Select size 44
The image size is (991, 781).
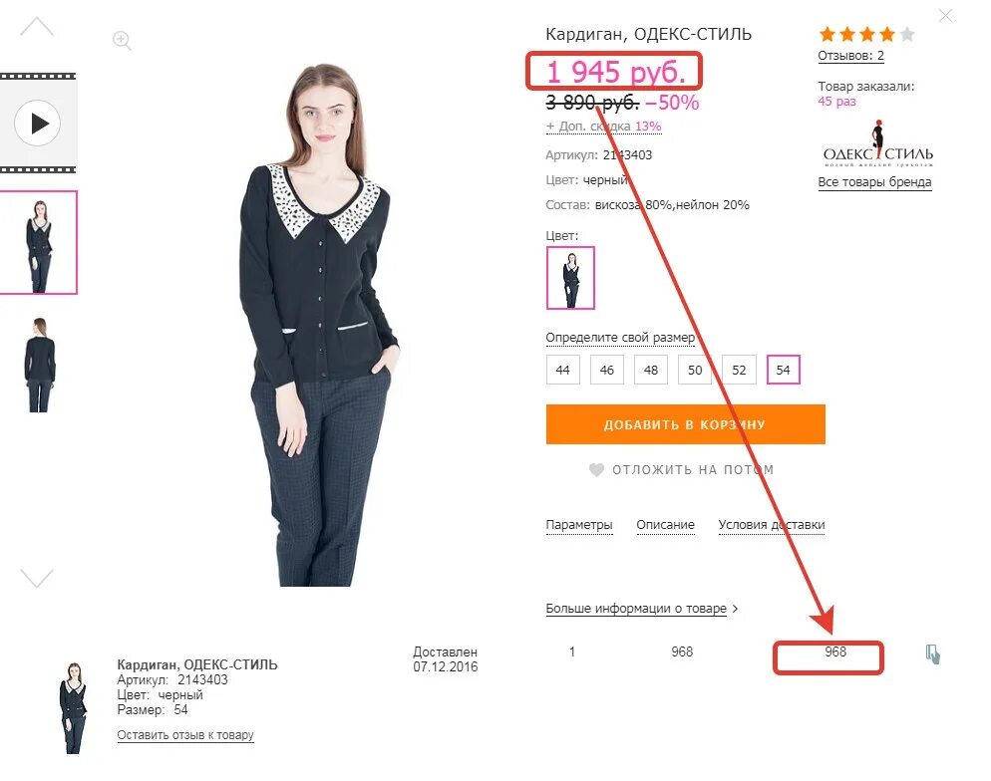pyautogui.click(x=562, y=370)
